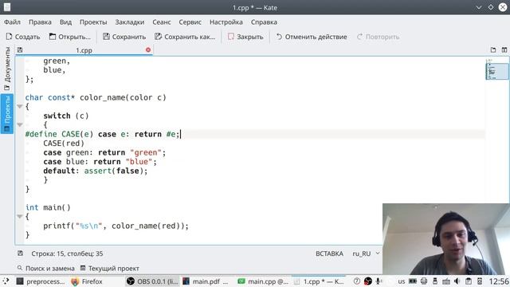Switch to main.pdf taskbar window
The height and width of the screenshot is (287, 510).
[206, 281]
